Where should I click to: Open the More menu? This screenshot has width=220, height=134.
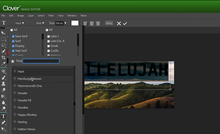tap(84, 16)
